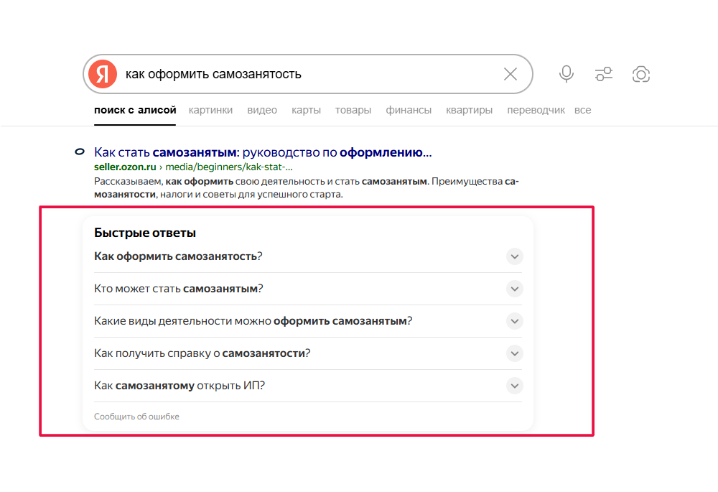Screen dimensions: 718x492
Task: Expand chevron for 'Какие виды деятельности' question
Action: pos(515,320)
